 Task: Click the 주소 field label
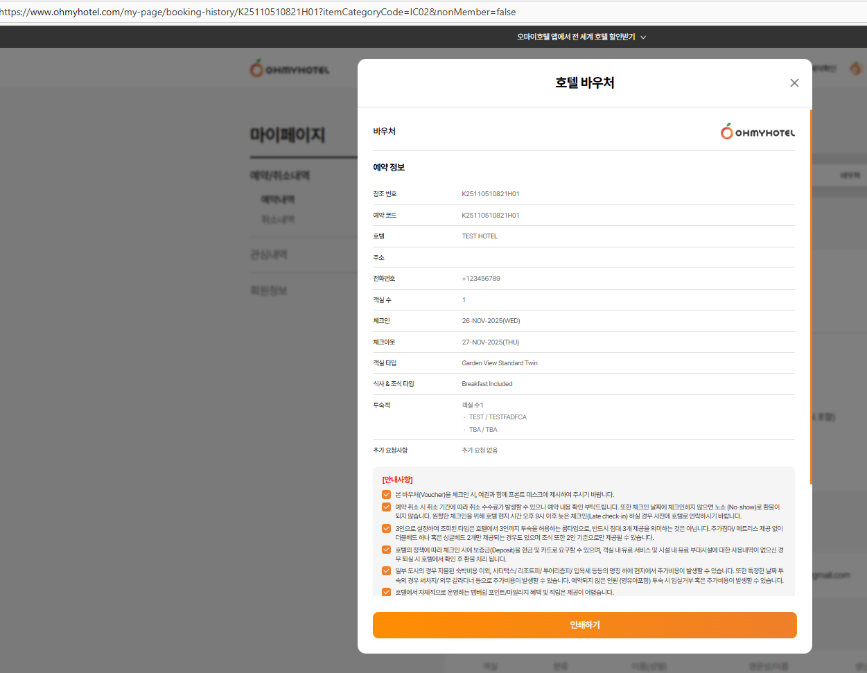[x=378, y=258]
